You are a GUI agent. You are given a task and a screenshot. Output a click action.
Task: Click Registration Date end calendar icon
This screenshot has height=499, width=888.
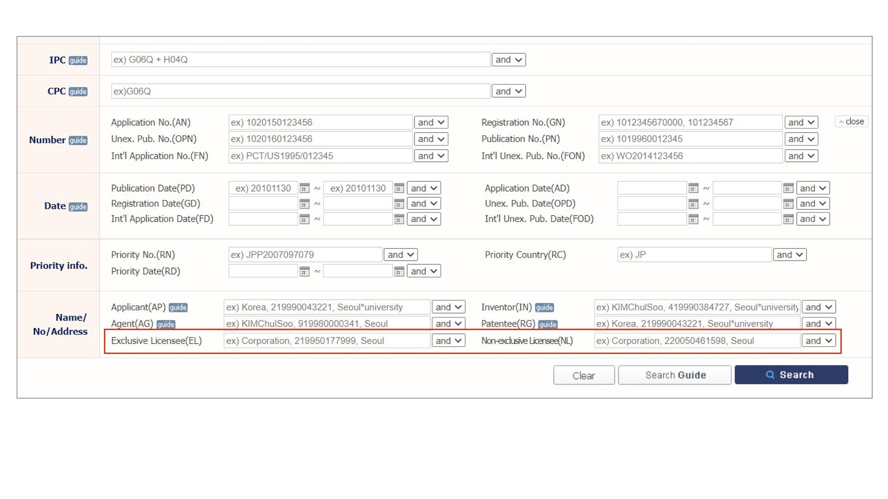[399, 204]
